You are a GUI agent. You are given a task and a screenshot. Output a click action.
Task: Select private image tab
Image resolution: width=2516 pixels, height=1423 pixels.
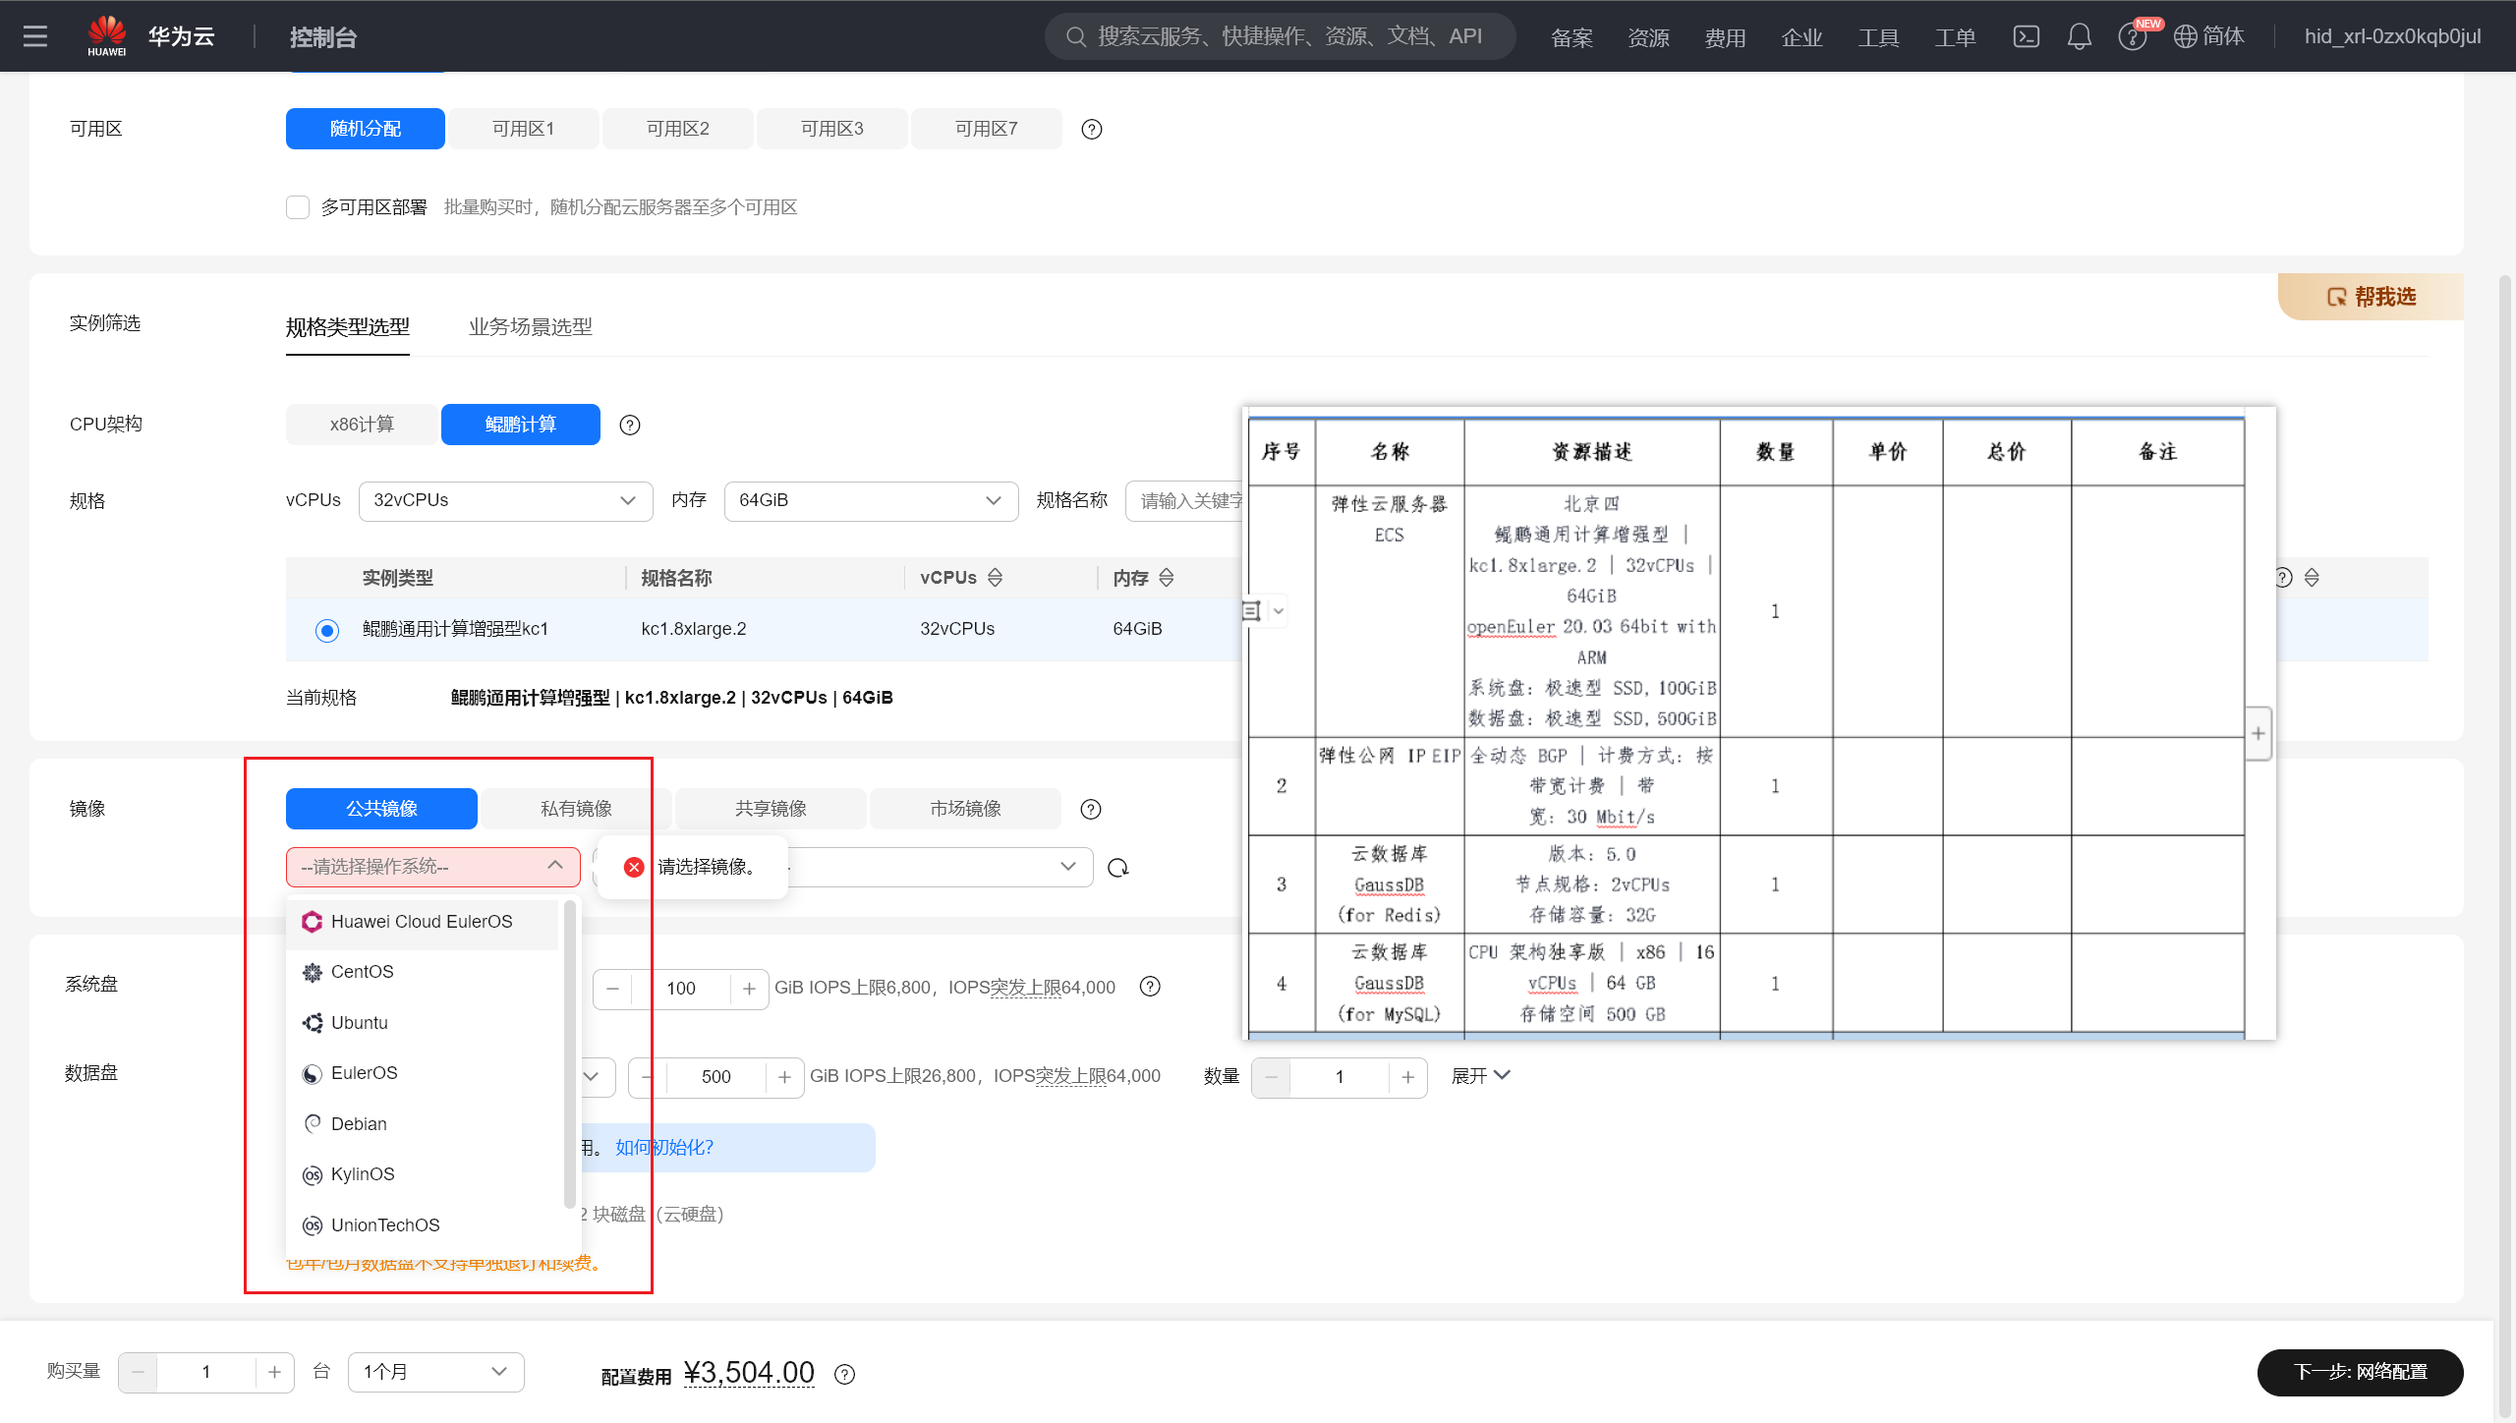[x=576, y=809]
